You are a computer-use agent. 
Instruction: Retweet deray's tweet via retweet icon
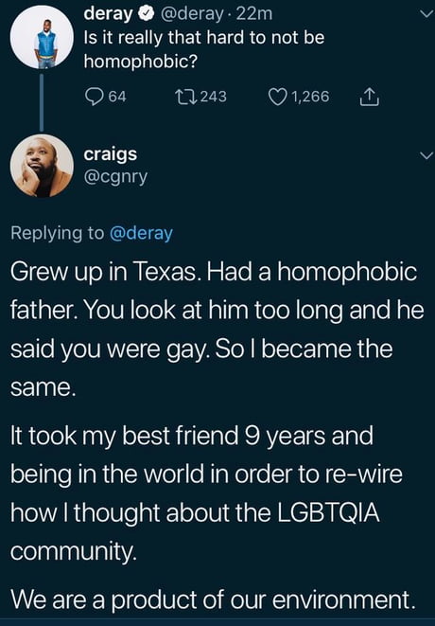(x=185, y=97)
